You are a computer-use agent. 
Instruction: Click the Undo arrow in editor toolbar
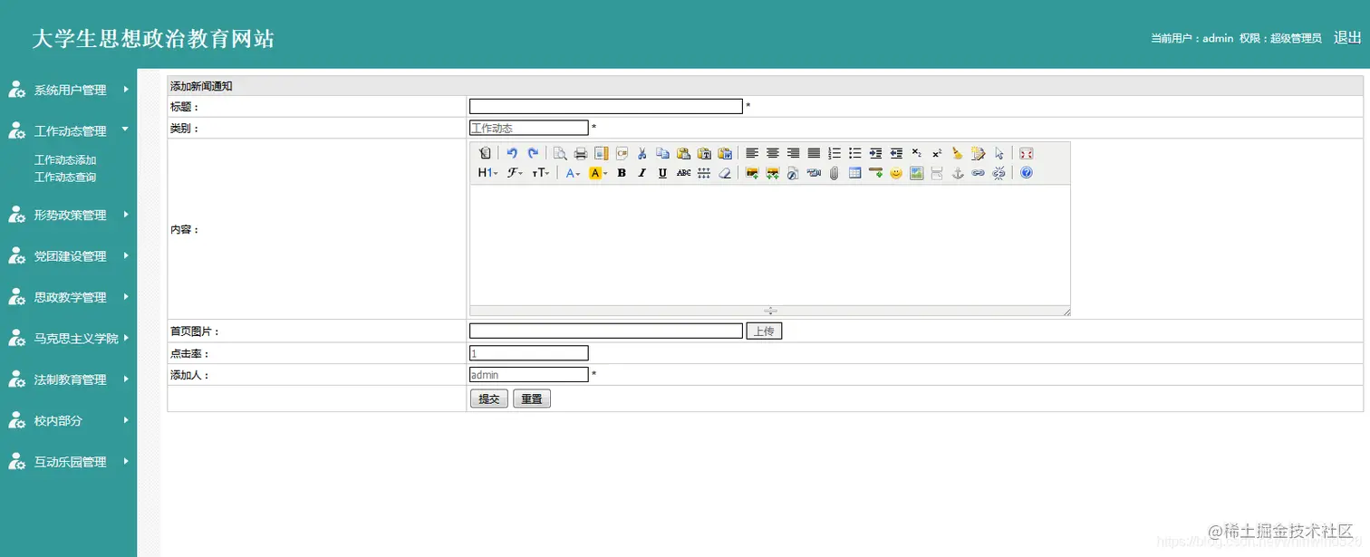click(x=512, y=153)
